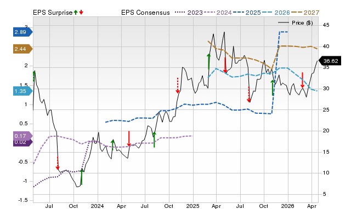Select the 2025 consensus legend entry
The image size is (351, 209).
(x=247, y=13)
